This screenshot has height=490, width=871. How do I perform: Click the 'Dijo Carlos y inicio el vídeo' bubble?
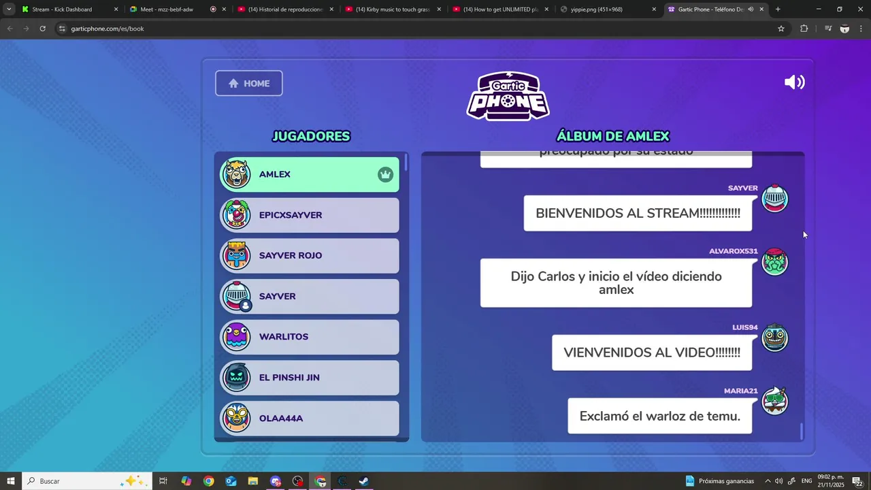point(616,283)
